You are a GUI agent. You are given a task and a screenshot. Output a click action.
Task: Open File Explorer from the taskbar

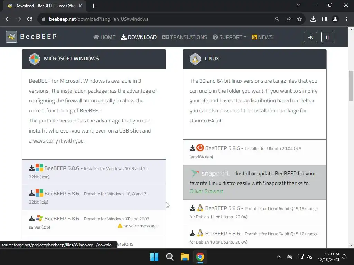point(185,257)
